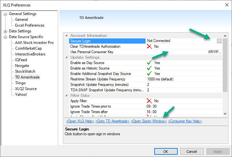Click the Cancel button
Image resolution: width=232 pixels, height=157 pixels.
(x=192, y=151)
